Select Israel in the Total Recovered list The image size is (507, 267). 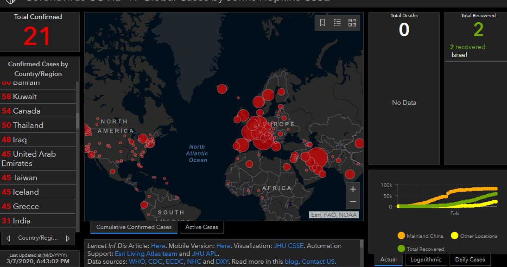pyautogui.click(x=475, y=51)
